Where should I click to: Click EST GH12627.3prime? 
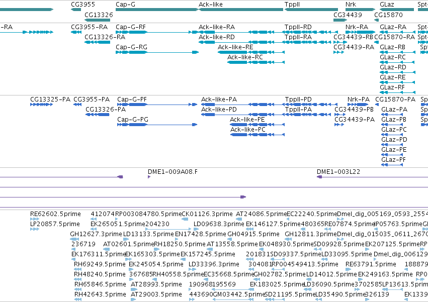74,239
